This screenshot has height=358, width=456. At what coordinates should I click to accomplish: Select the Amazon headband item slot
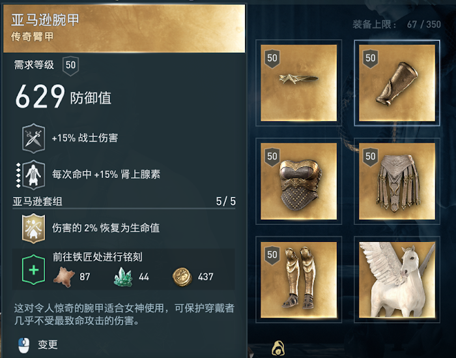pyautogui.click(x=298, y=83)
